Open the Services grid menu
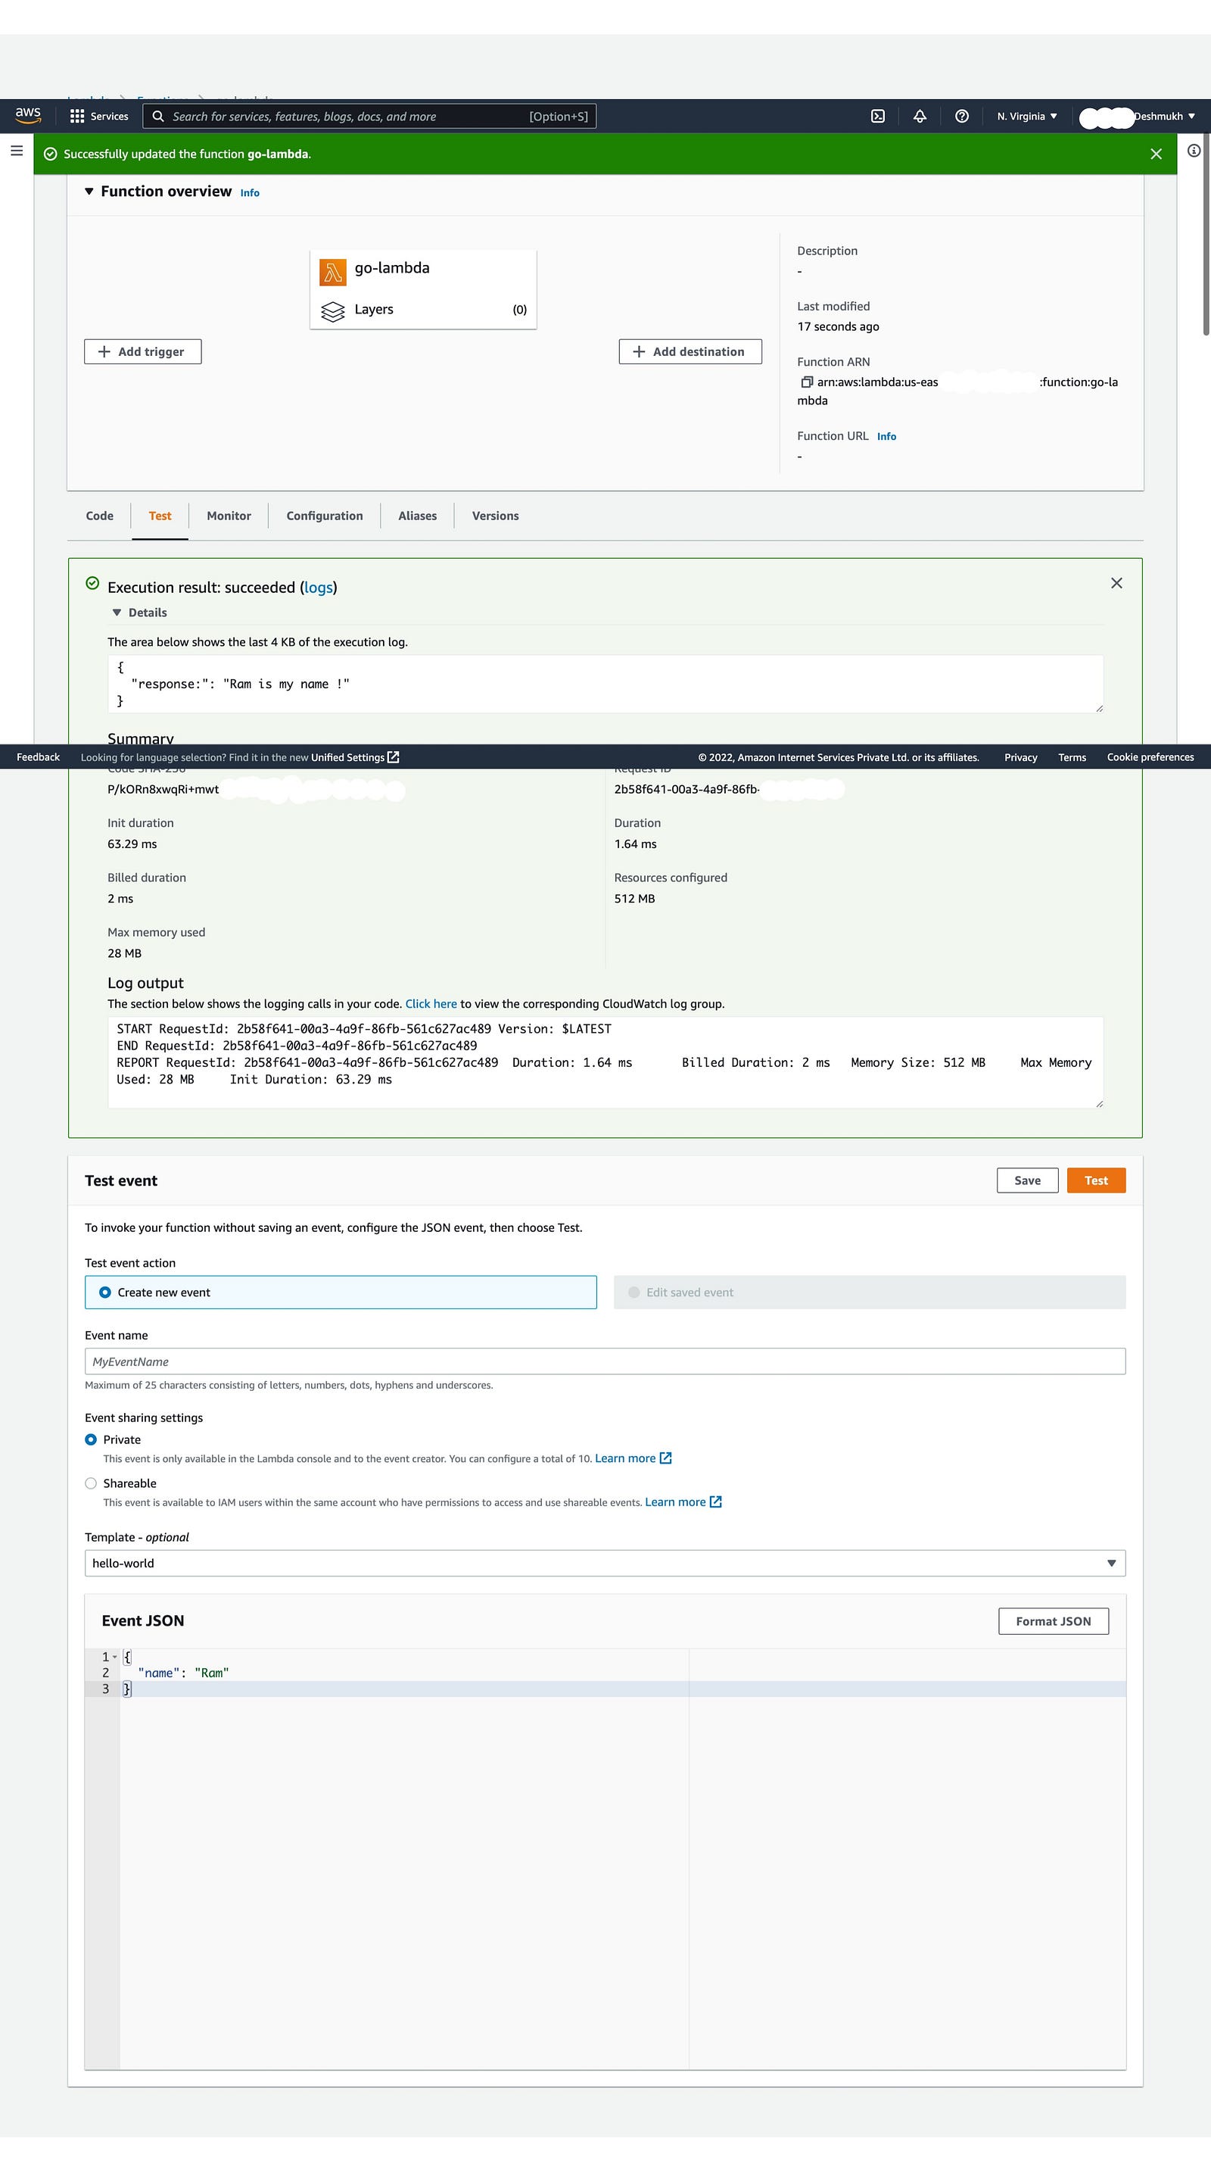 point(99,117)
